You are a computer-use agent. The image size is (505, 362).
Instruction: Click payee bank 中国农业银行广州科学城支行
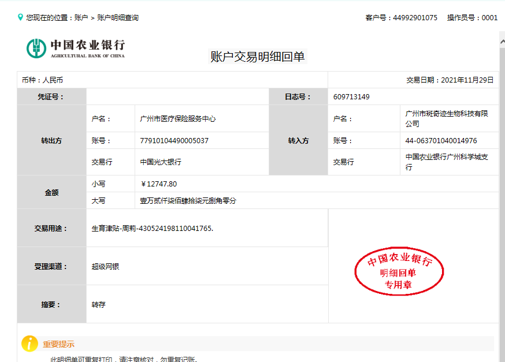[x=447, y=162]
